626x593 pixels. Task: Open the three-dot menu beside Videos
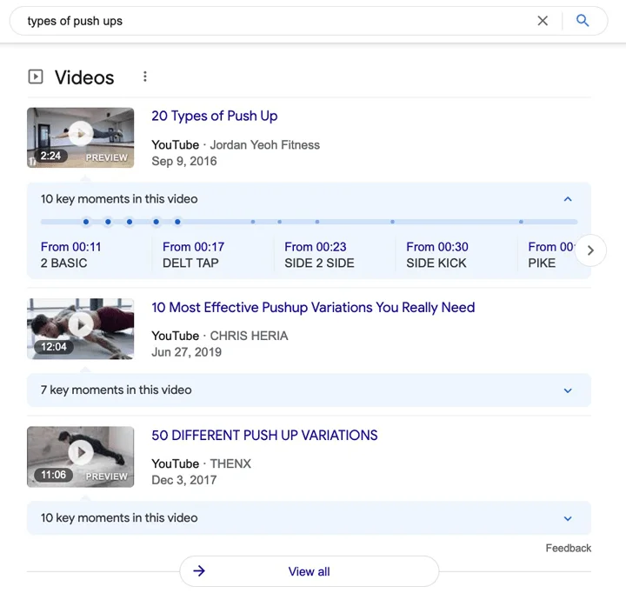click(145, 77)
